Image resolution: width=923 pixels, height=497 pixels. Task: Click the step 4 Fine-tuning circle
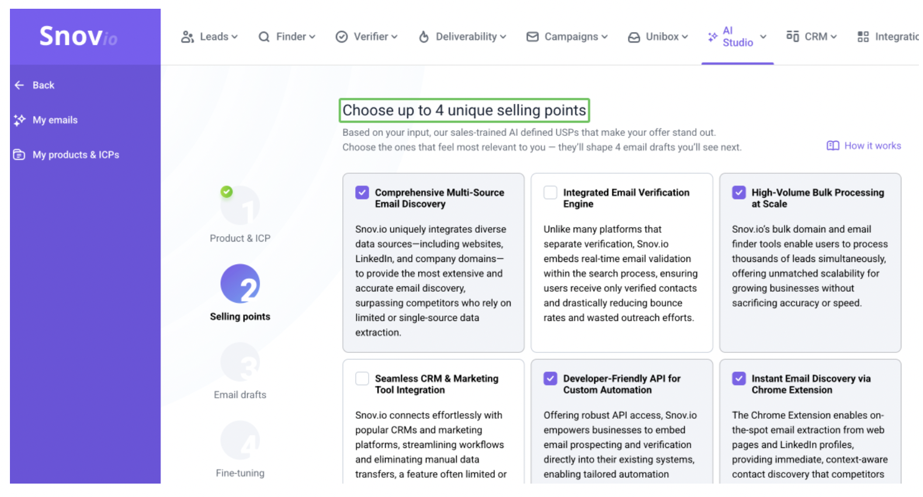click(240, 440)
